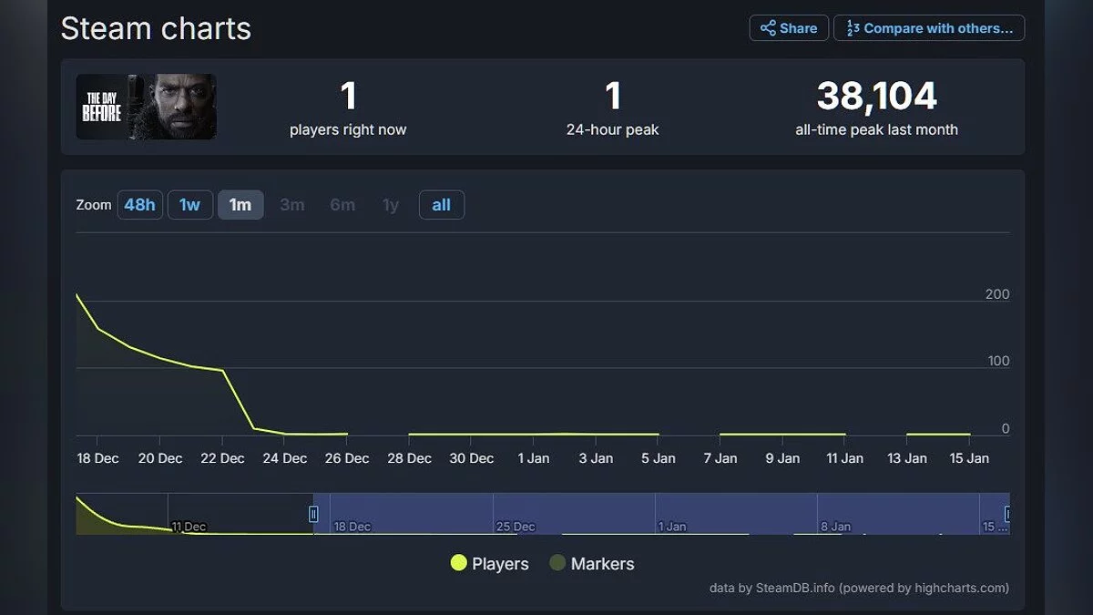1093x615 pixels.
Task: Click the 18 Dec axis label
Action: pyautogui.click(x=97, y=458)
